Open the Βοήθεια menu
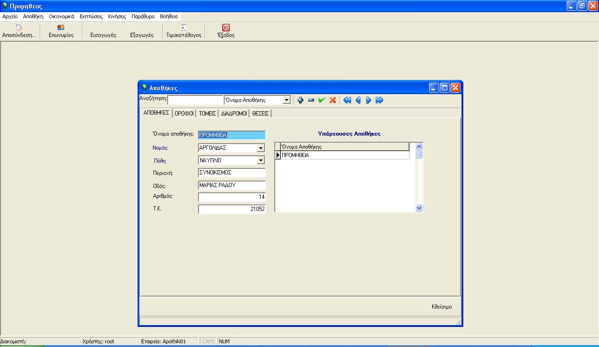This screenshot has width=599, height=347. click(x=169, y=16)
